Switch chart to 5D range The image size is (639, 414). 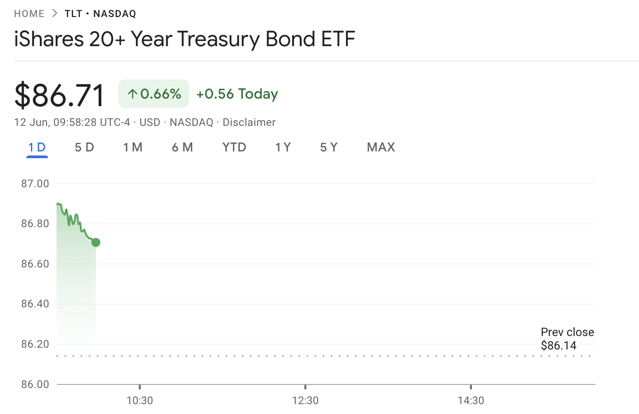(x=84, y=147)
